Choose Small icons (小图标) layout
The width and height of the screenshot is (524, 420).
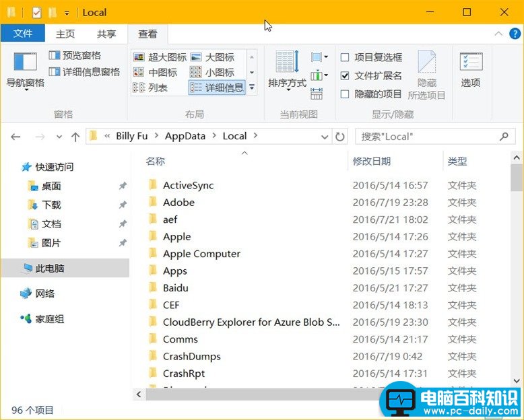(x=212, y=72)
